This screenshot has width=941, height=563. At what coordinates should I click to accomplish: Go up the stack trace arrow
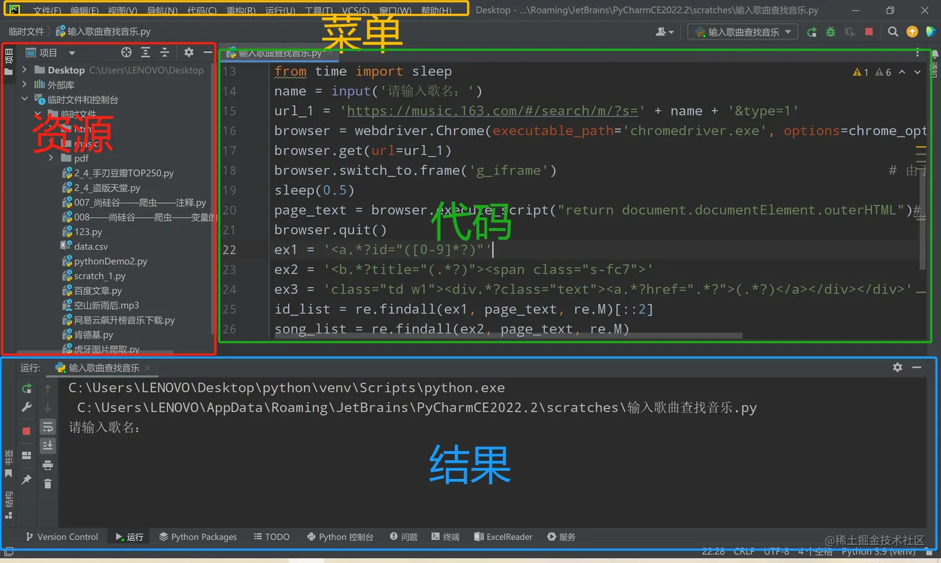click(48, 389)
